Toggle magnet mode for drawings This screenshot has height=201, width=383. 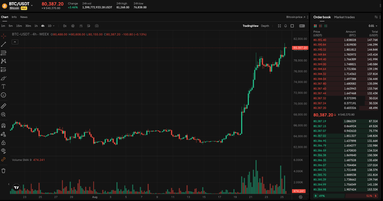pyautogui.click(x=4, y=126)
